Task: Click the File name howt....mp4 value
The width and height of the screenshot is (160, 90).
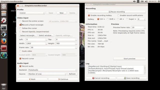Action: tap(103, 41)
